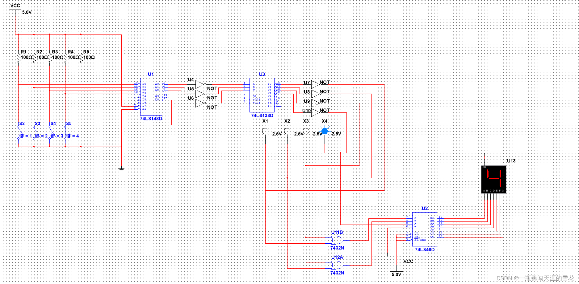Select the 74LS48D decoder chip U2
The height and width of the screenshot is (284, 579).
pyautogui.click(x=425, y=229)
